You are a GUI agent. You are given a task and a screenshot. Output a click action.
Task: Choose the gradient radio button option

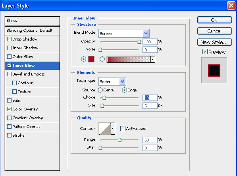pos(102,59)
